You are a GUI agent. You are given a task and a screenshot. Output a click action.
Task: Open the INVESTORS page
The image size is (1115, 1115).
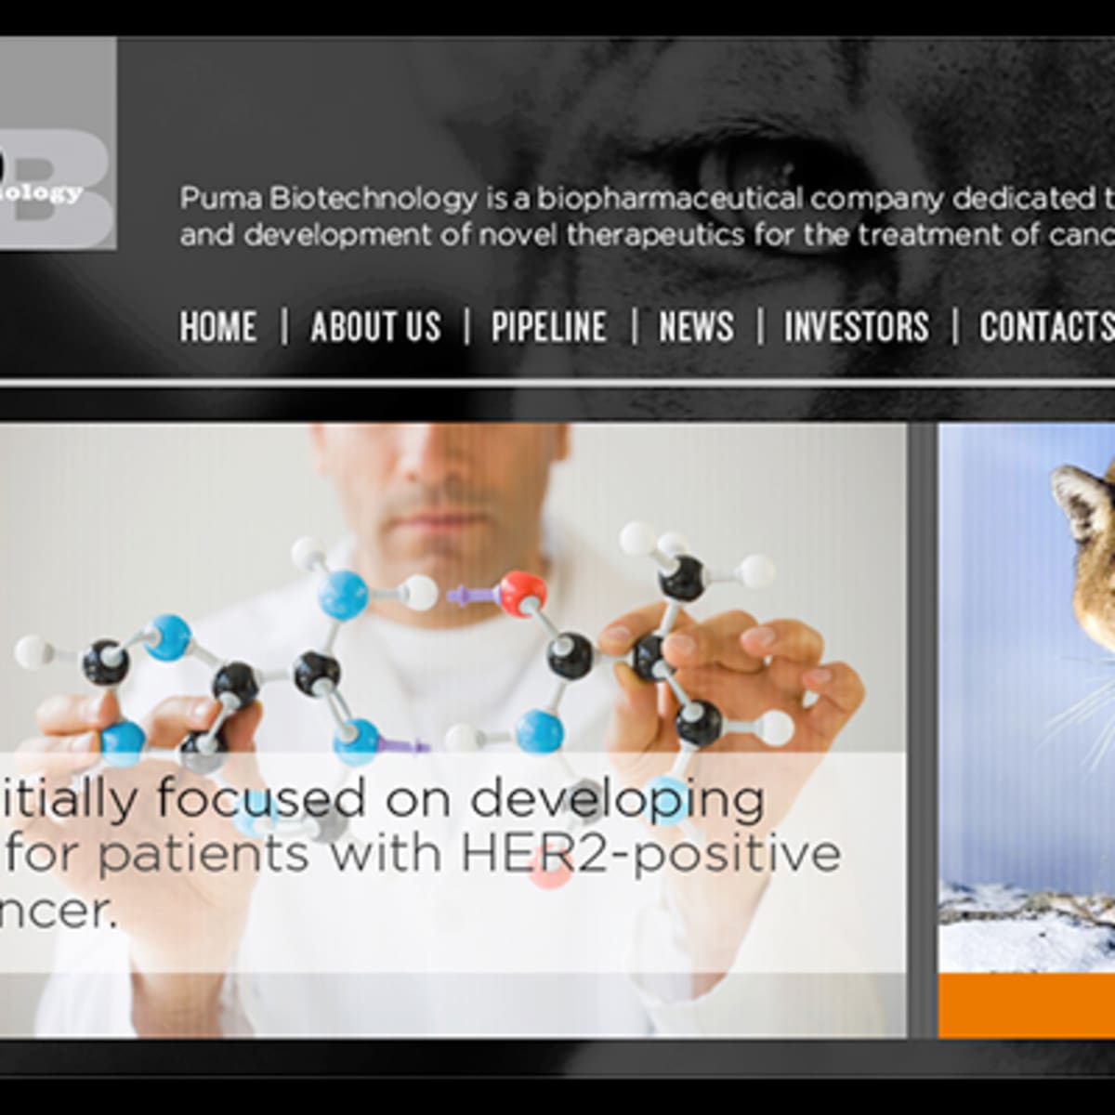click(x=857, y=327)
